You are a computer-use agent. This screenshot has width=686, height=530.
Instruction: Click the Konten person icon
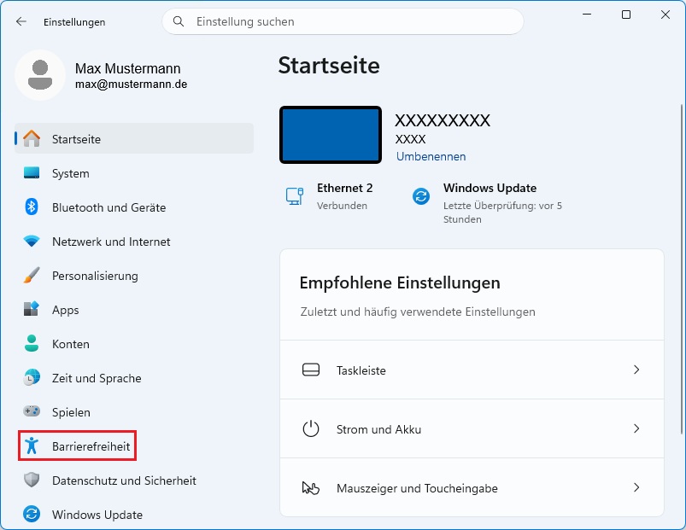(x=32, y=343)
